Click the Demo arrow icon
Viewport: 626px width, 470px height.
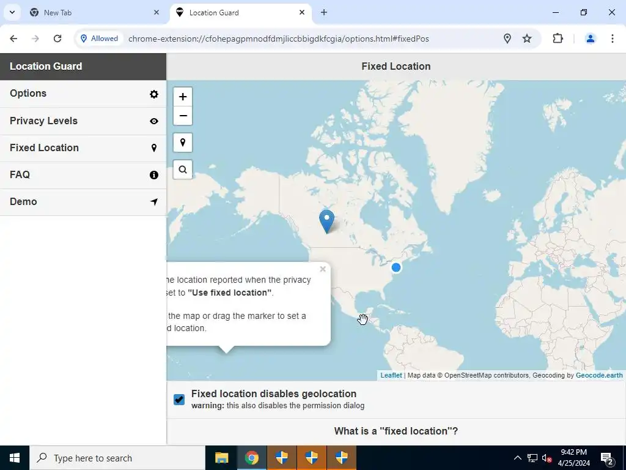point(153,202)
